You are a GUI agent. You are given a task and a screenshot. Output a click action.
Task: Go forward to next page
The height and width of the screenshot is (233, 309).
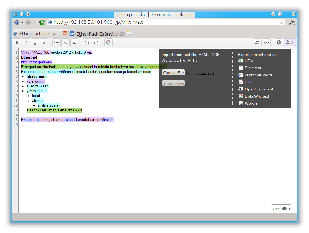[28, 22]
